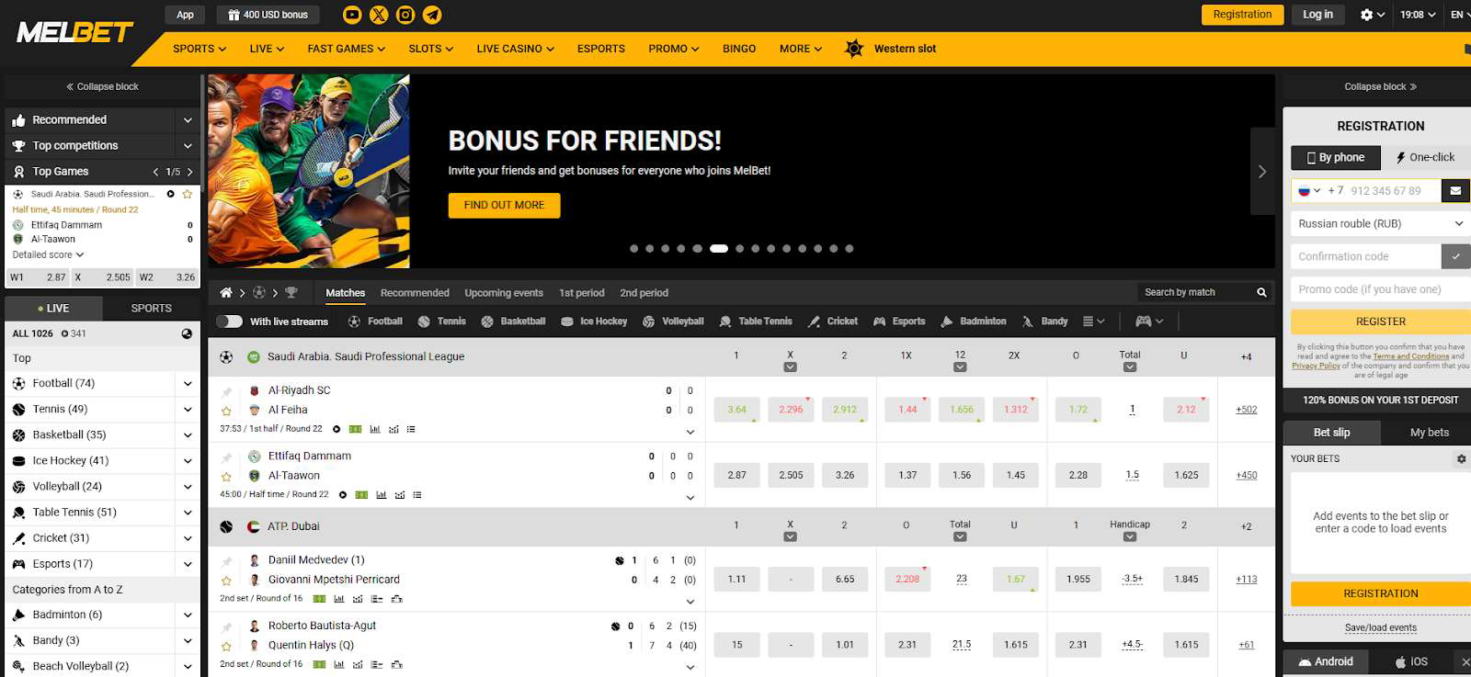Go to previous Top Games page arrow
The width and height of the screenshot is (1471, 677).
(155, 172)
